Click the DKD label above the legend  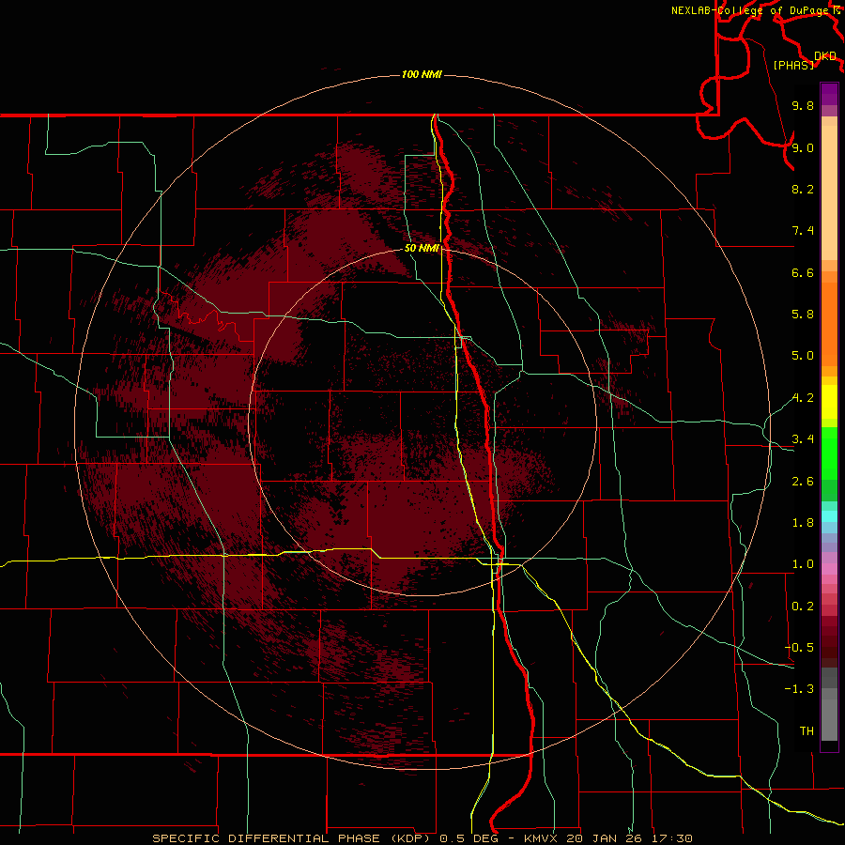click(x=825, y=56)
